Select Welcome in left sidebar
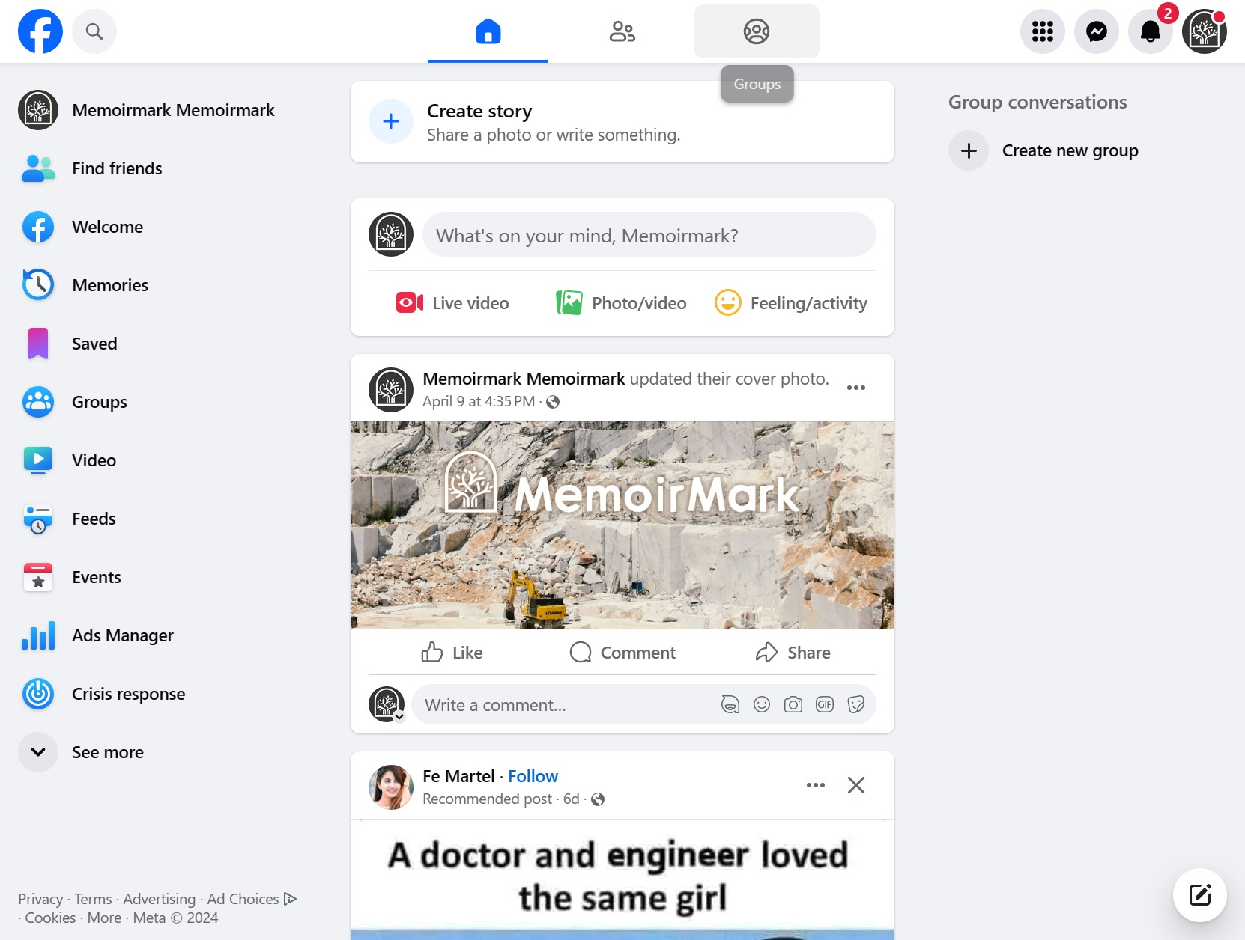 click(x=166, y=227)
